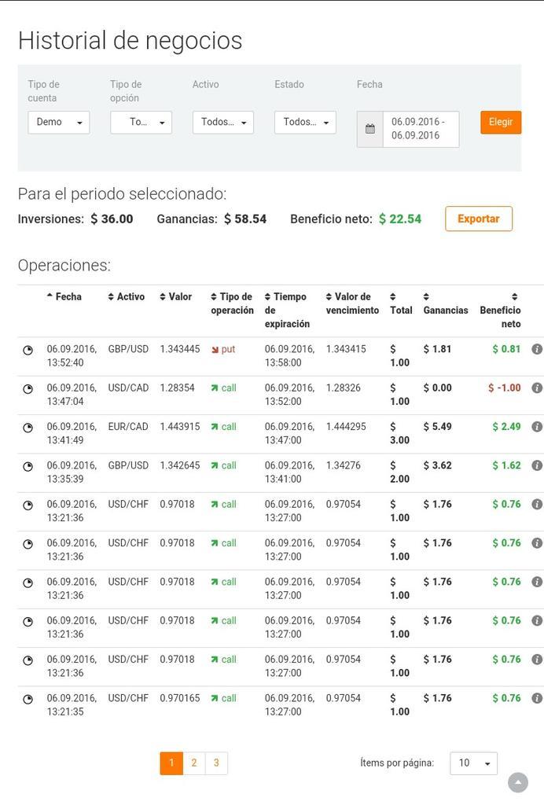The width and height of the screenshot is (544, 805).
Task: Click info icon on 13:21:35 USD/CHF row
Action: (x=537, y=698)
